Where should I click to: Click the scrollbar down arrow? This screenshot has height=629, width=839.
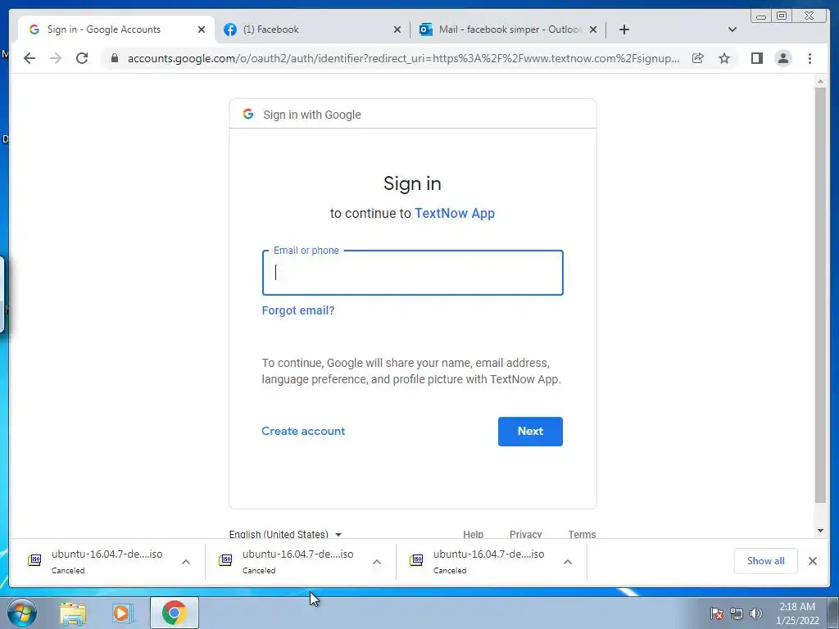[820, 531]
